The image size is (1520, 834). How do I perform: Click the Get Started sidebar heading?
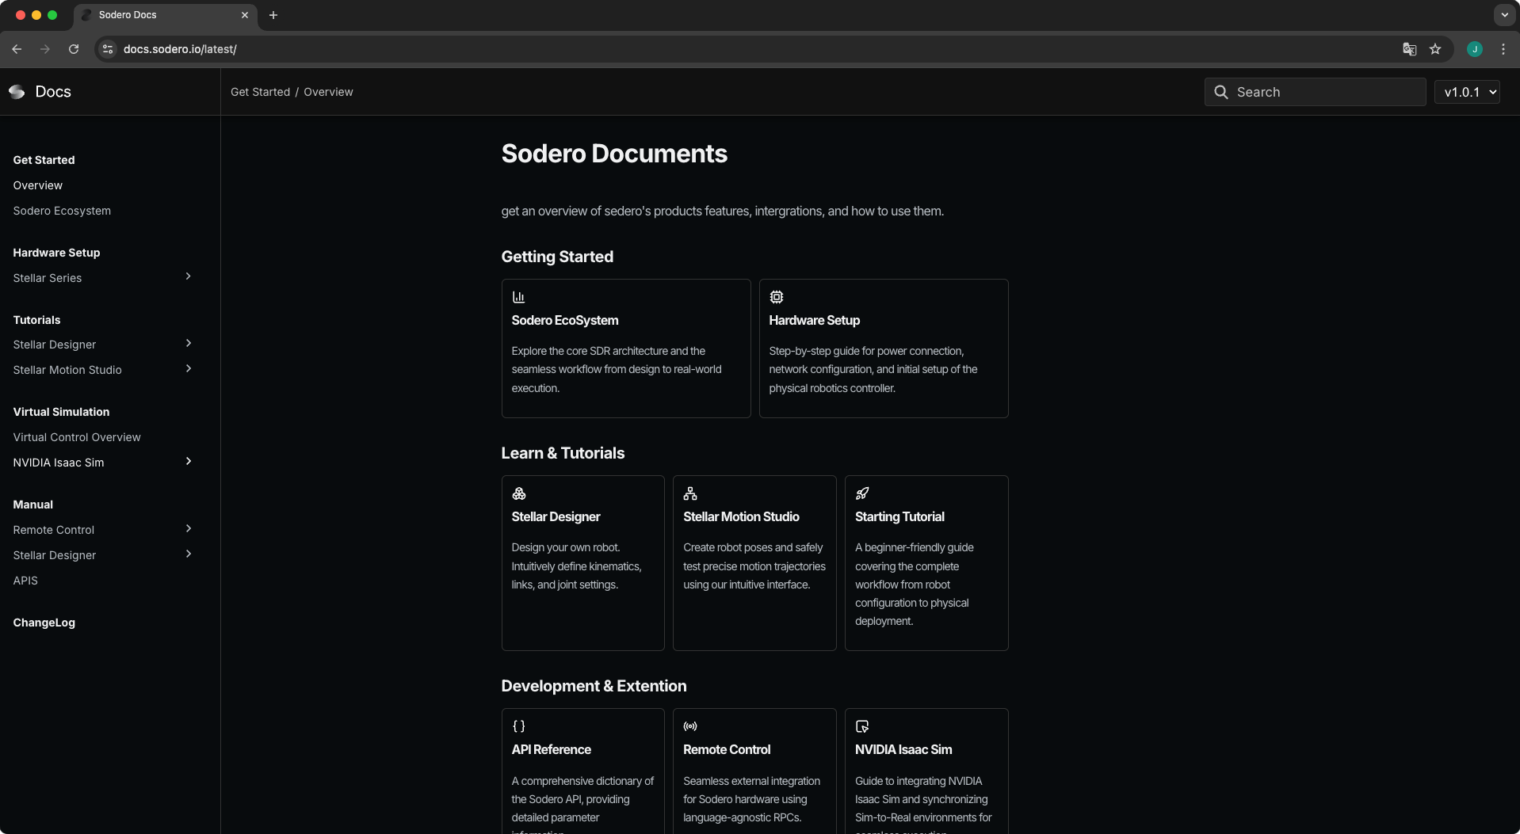click(44, 160)
